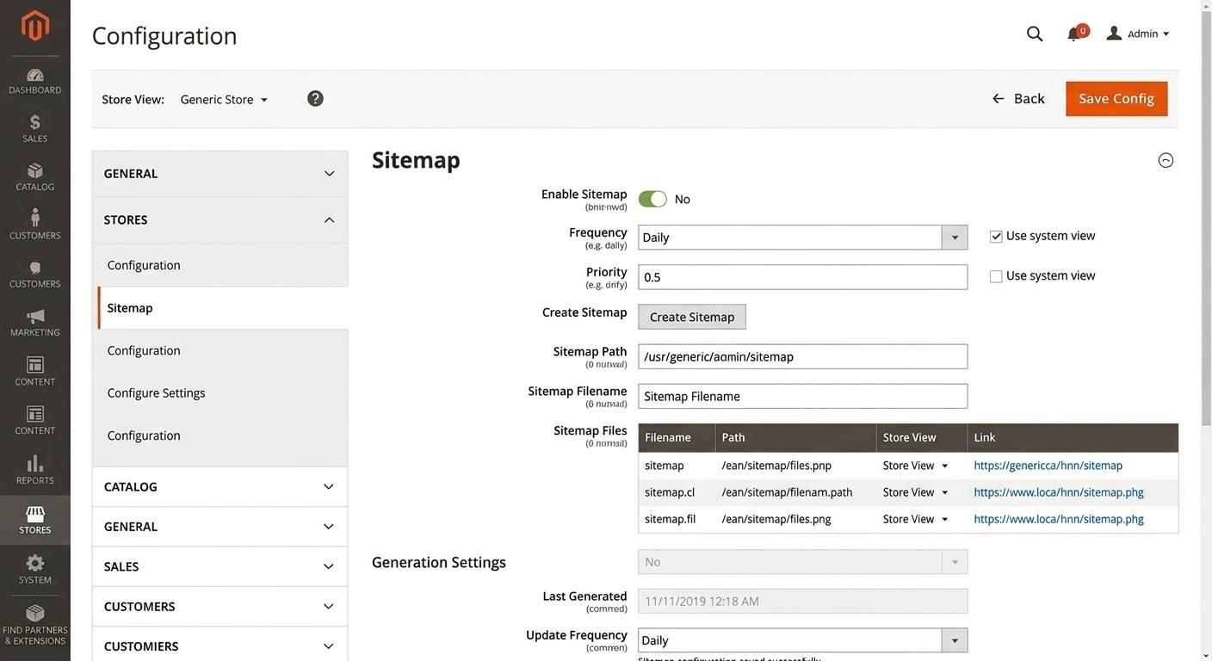The height and width of the screenshot is (661, 1212).
Task: Select the System gear icon
Action: pyautogui.click(x=34, y=569)
